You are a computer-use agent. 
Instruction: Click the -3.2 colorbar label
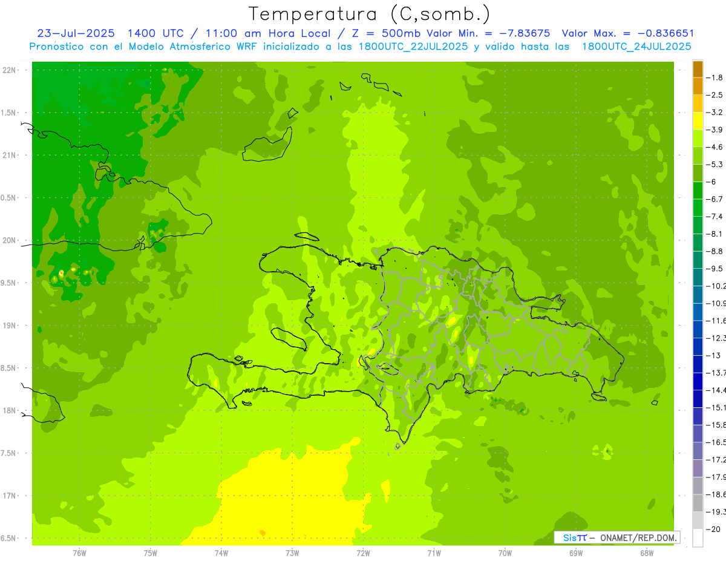[x=715, y=113]
